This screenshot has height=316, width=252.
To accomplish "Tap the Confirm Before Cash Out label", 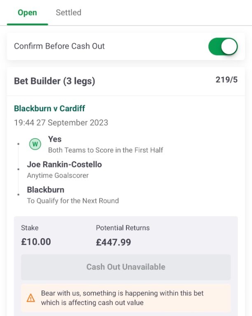I will click(x=59, y=46).
